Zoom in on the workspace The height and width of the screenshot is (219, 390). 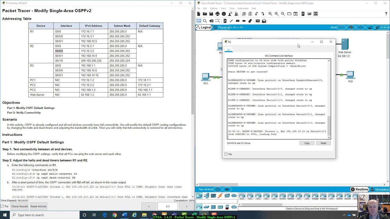pos(270,14)
